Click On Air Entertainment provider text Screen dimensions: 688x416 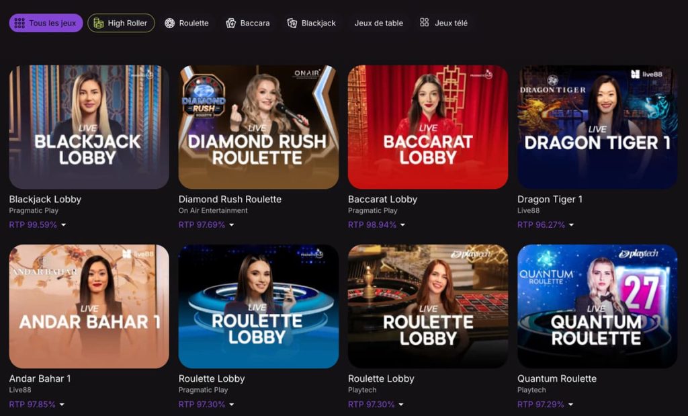click(213, 210)
